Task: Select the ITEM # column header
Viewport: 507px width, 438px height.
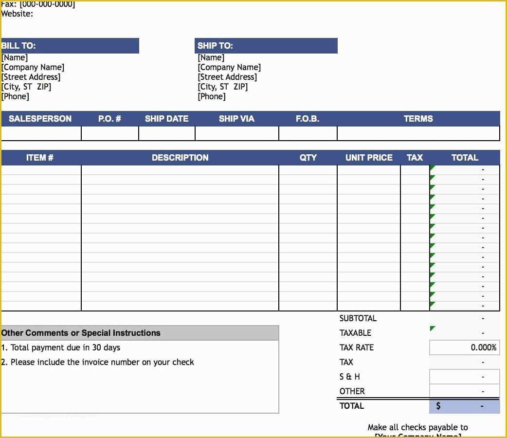Action: [40, 158]
